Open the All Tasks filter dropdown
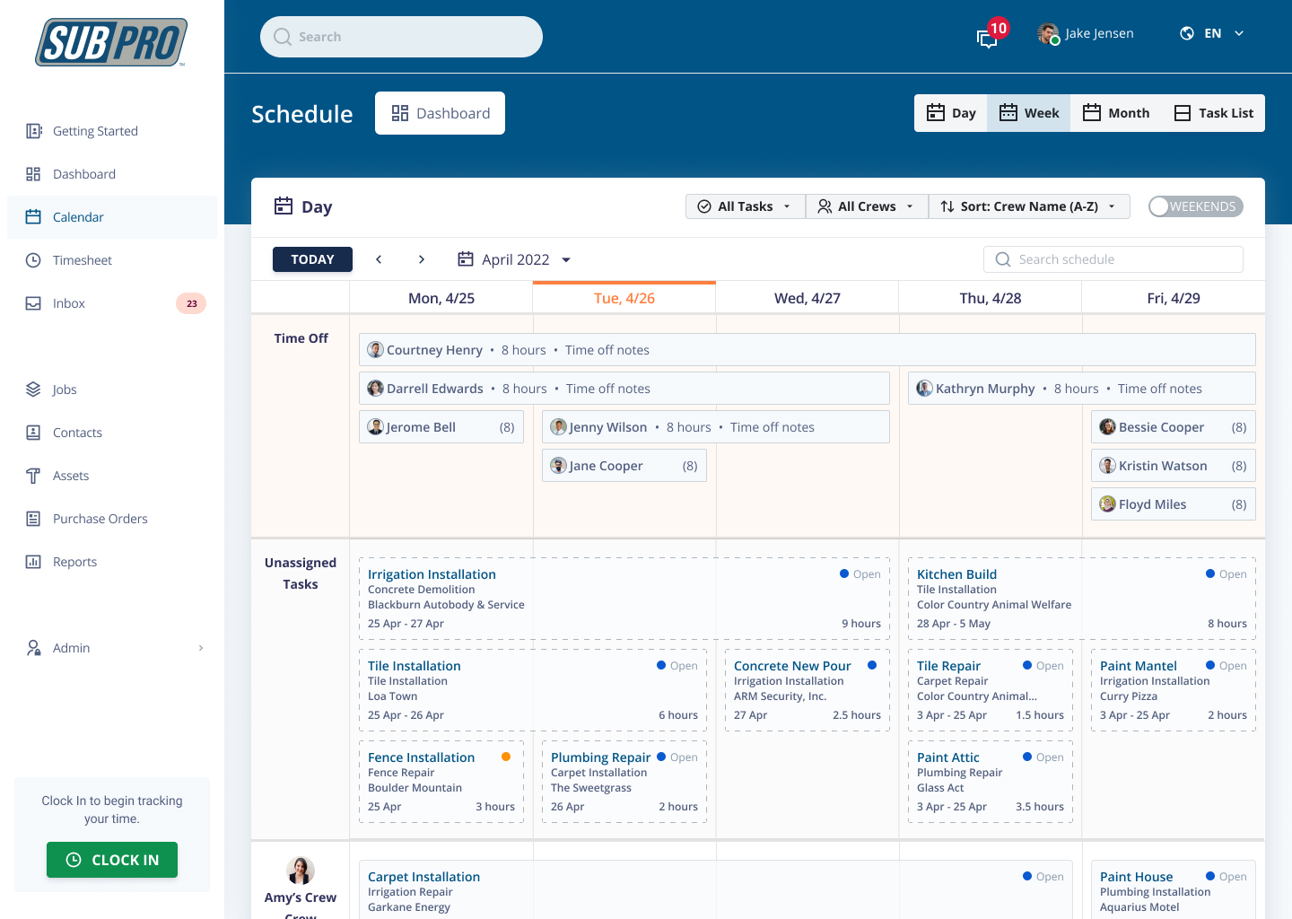Viewport: 1292px width, 919px height. point(745,206)
